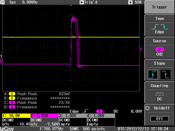Click the channel 2 offset -7.50V
The width and height of the screenshot is (175, 131).
click(52, 124)
